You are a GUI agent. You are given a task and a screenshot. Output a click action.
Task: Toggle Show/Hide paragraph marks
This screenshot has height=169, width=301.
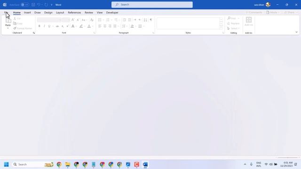pos(151,20)
